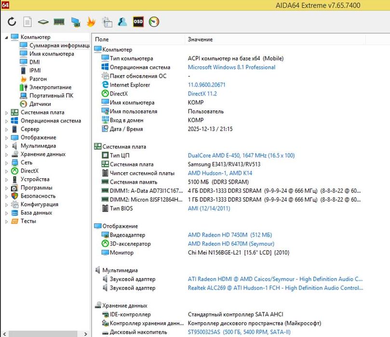Screen dimensions: 390x337
Task: Click the tree pane scroll right arrow
Action: (x=85, y=334)
